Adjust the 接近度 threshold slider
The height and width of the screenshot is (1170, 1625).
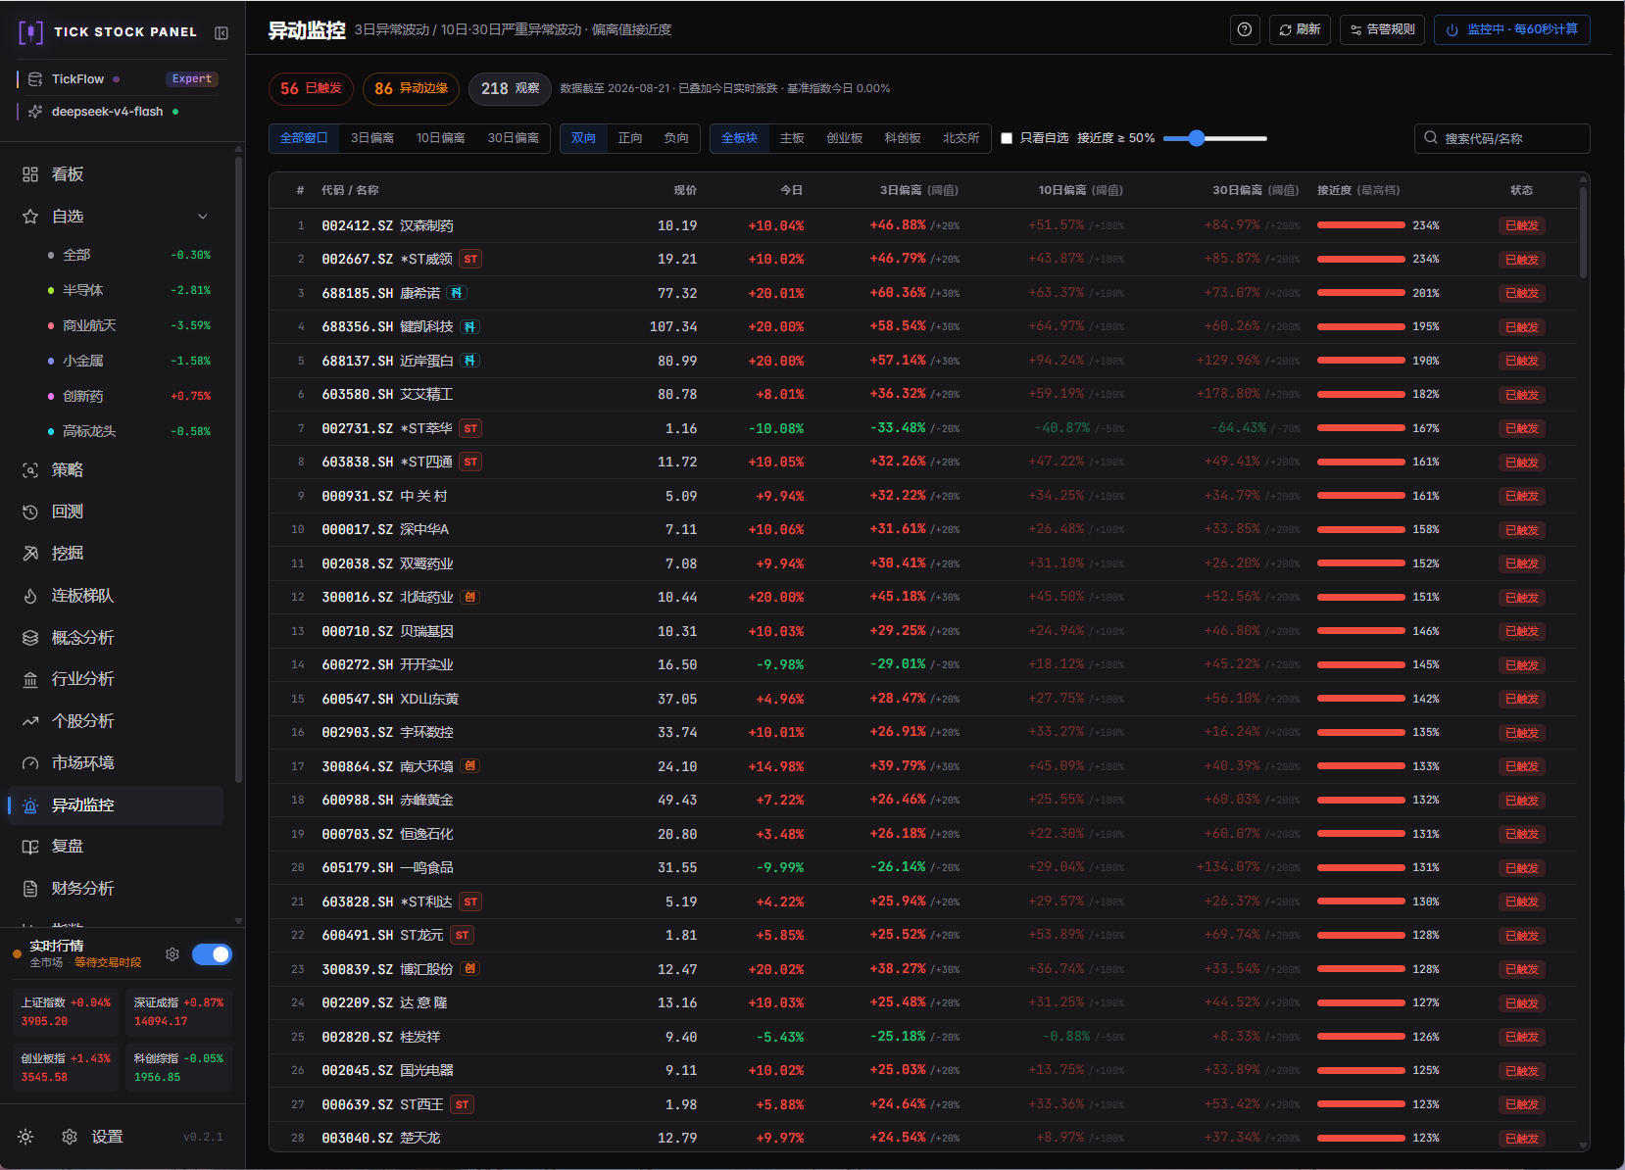point(1215,138)
